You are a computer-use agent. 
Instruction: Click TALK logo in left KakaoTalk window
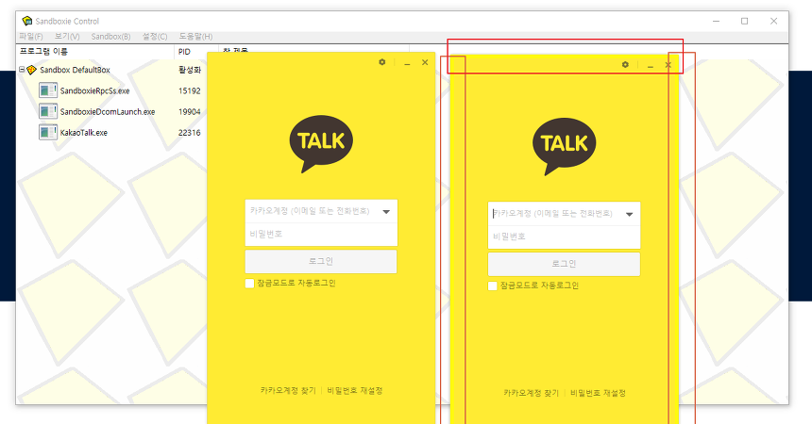click(321, 143)
